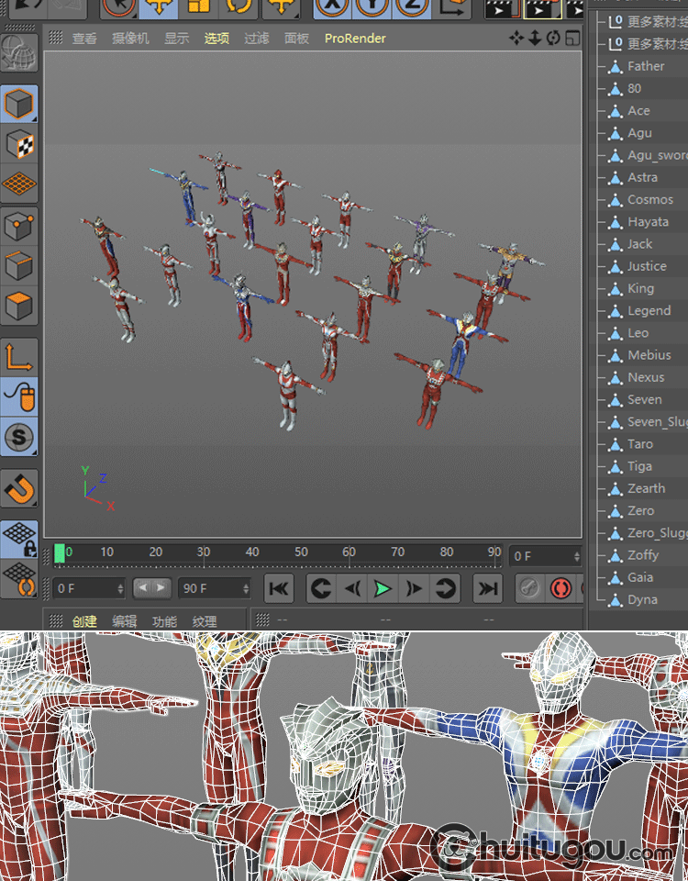Screen dimensions: 688x881
Task: Click frame 60 on the timeline ruler
Action: click(x=350, y=552)
